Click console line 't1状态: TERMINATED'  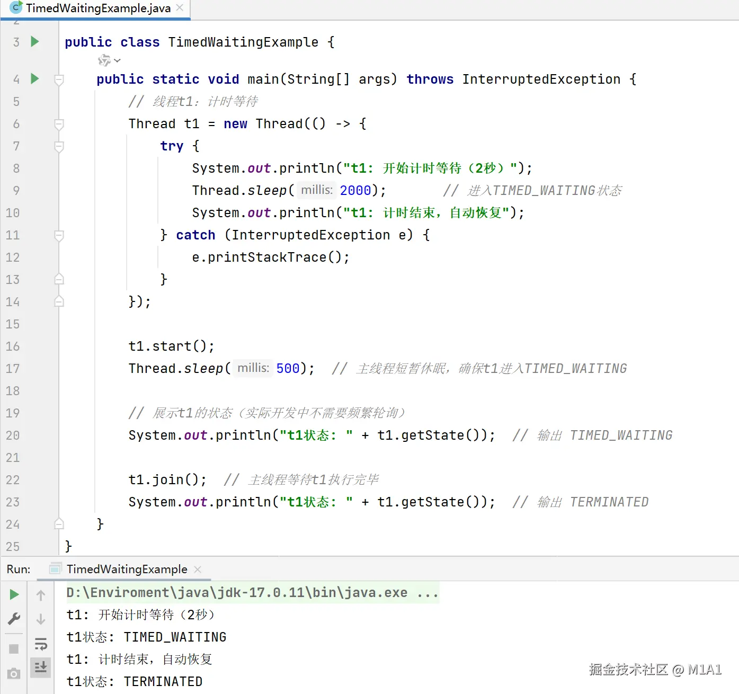(135, 681)
